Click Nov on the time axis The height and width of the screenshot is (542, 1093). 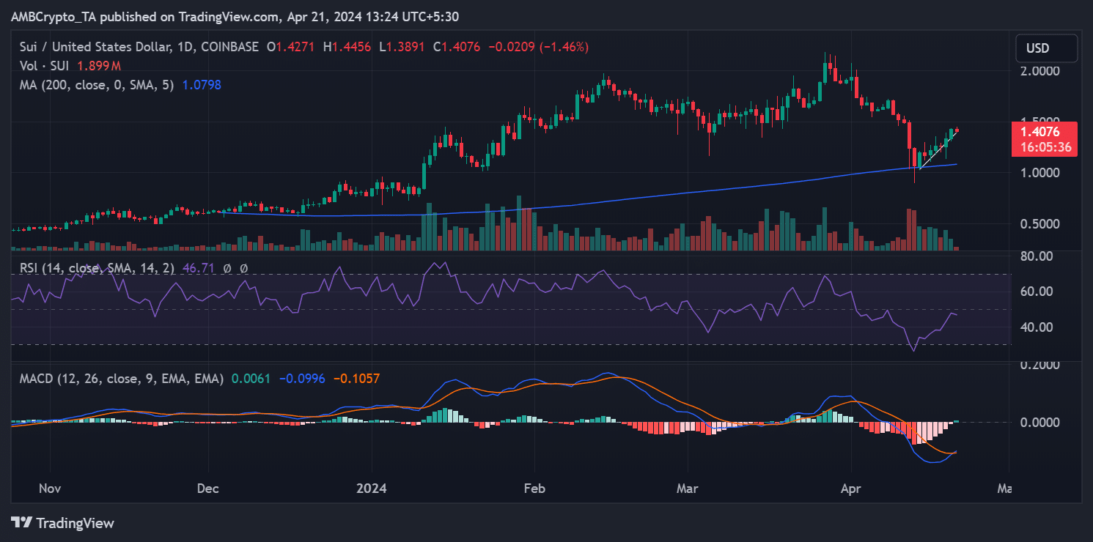50,488
